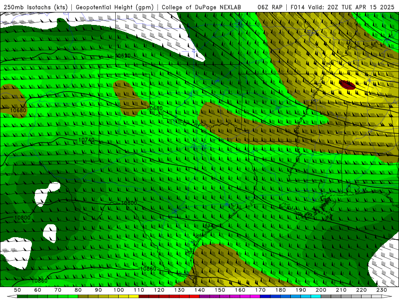Click the 10860 contour label in the bottom-left corner
The image size is (399, 299).
pyautogui.click(x=39, y=281)
